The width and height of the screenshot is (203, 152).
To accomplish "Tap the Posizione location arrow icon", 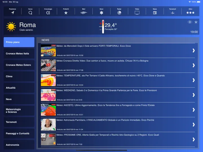I will [13, 13].
